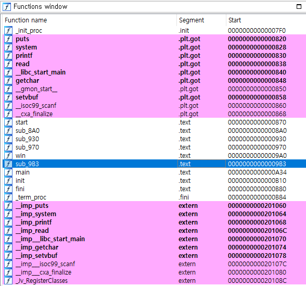This screenshot has height=286, width=306.
Task: Click the function icon beside getchar
Action: pos(8,81)
